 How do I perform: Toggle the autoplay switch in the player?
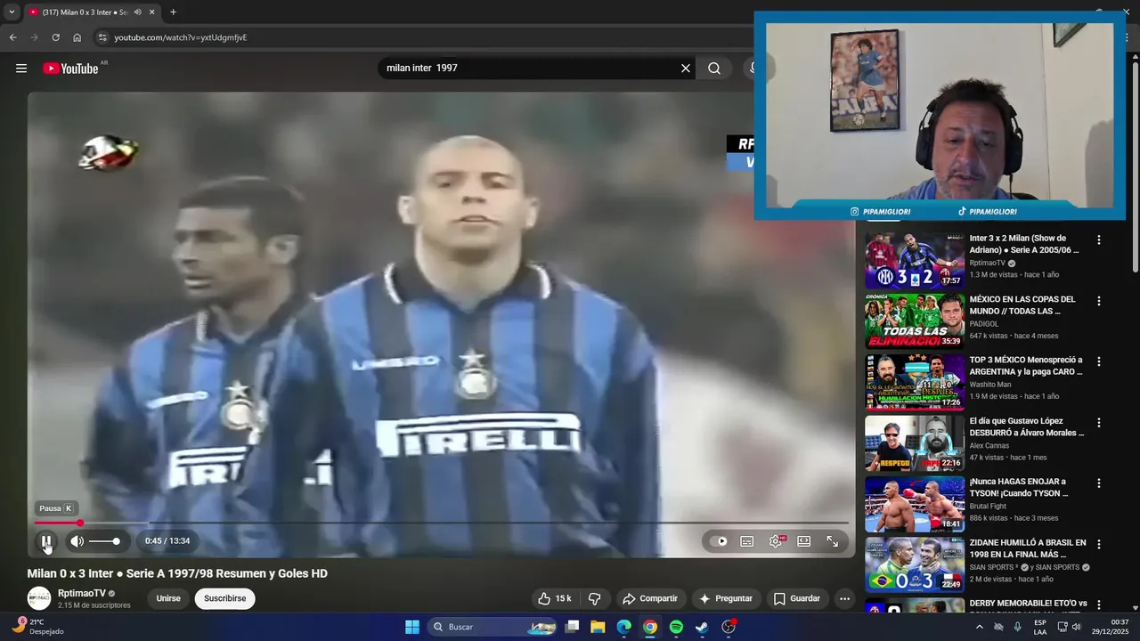point(721,541)
